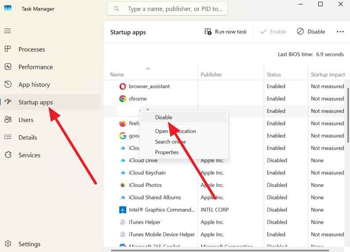Click Not measured impact of browser_assistant

coord(327,86)
